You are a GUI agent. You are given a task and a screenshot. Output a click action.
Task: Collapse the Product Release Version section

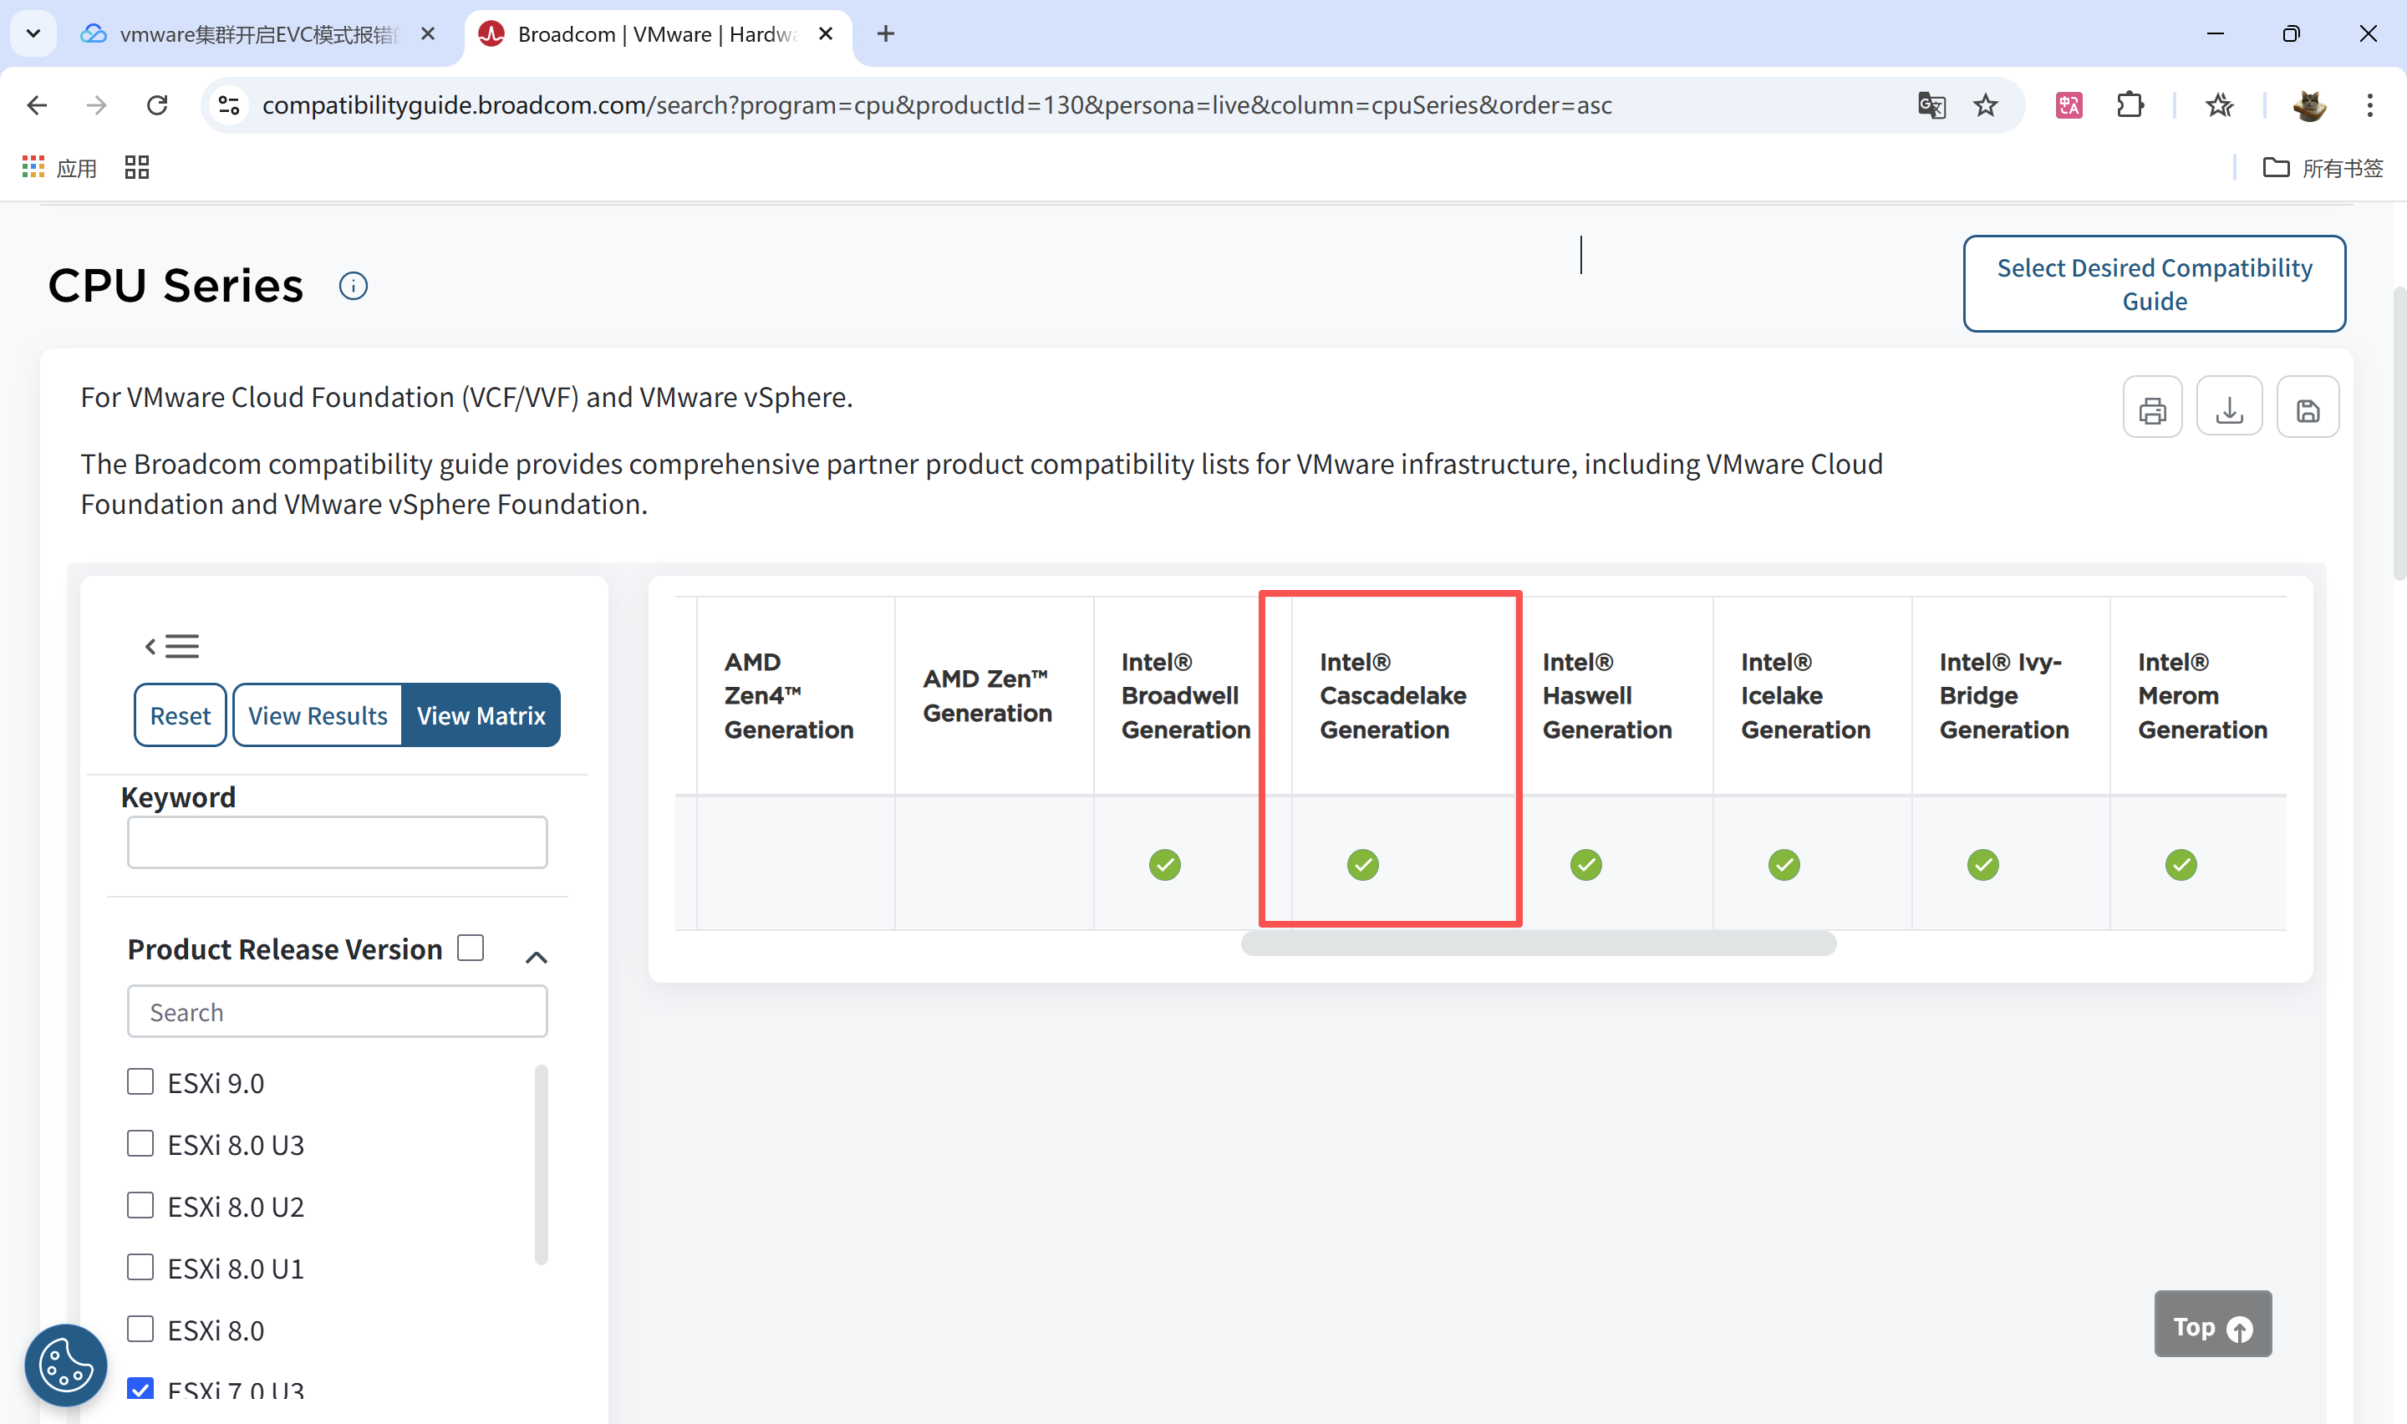coord(537,957)
